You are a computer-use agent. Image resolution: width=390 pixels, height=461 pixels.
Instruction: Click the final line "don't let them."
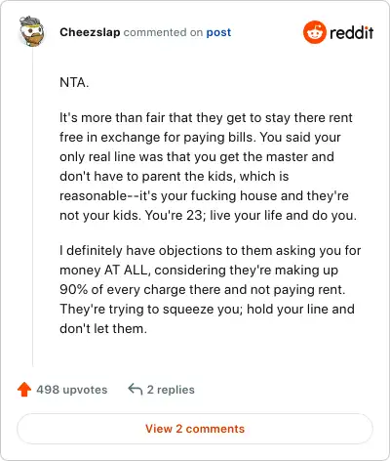click(x=103, y=329)
